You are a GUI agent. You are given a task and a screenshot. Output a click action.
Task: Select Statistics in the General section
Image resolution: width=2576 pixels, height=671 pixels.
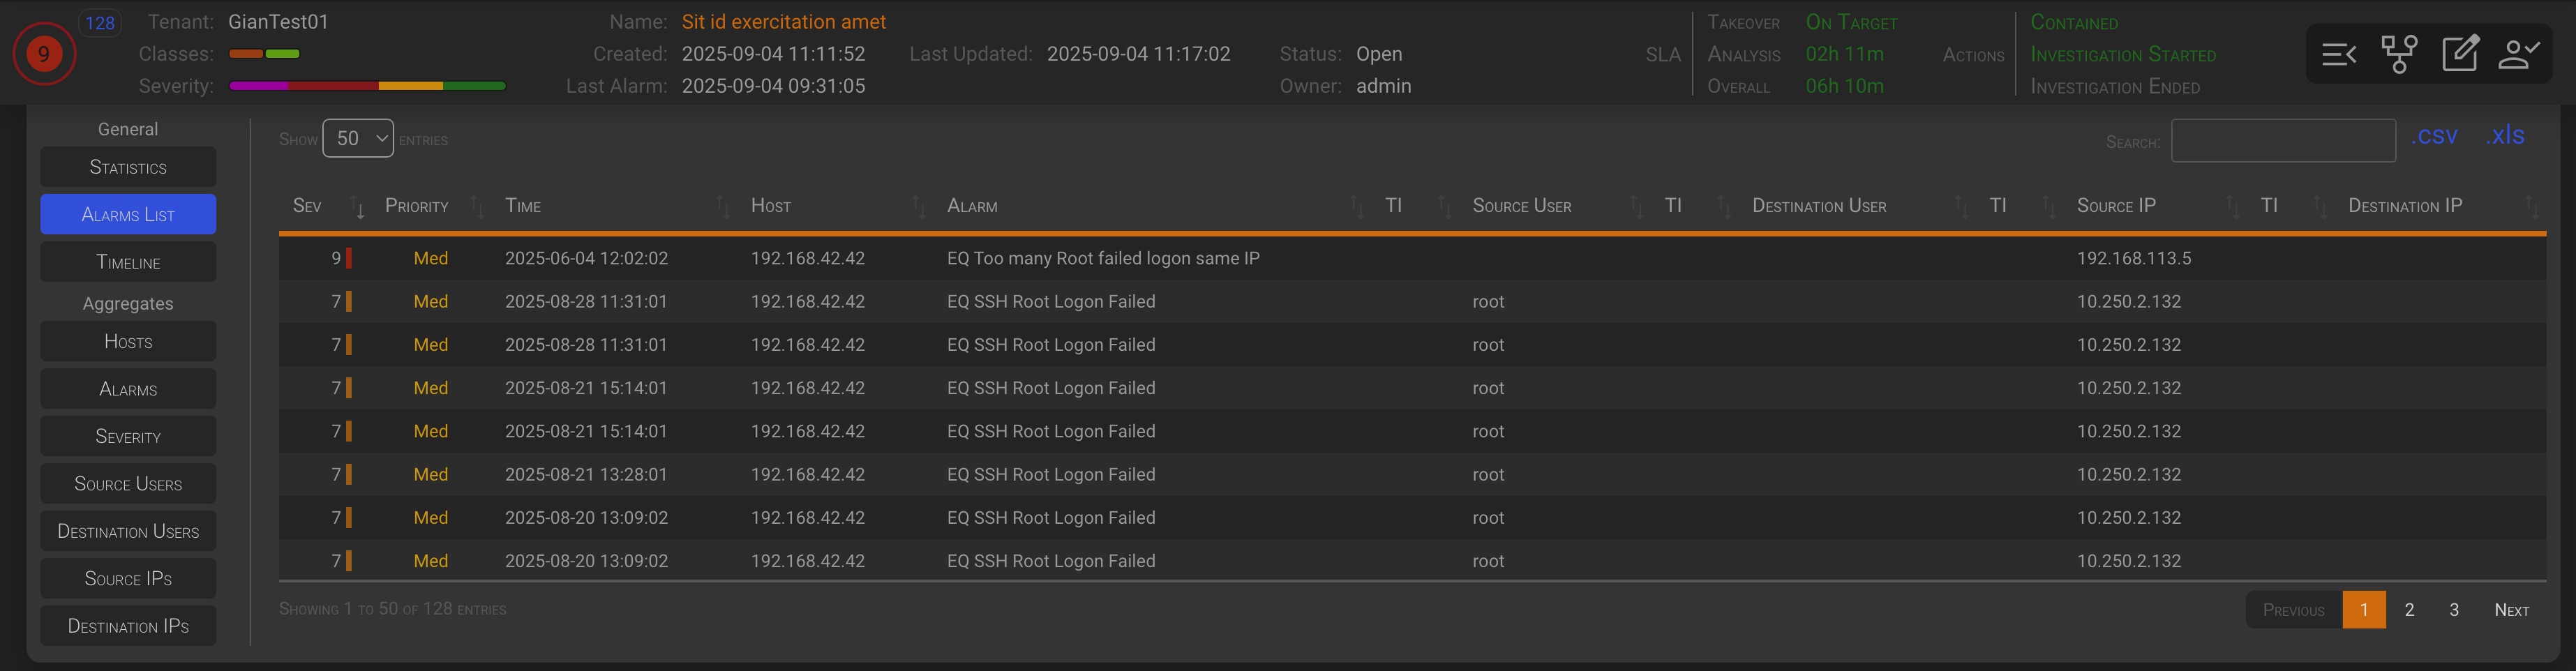pos(128,167)
